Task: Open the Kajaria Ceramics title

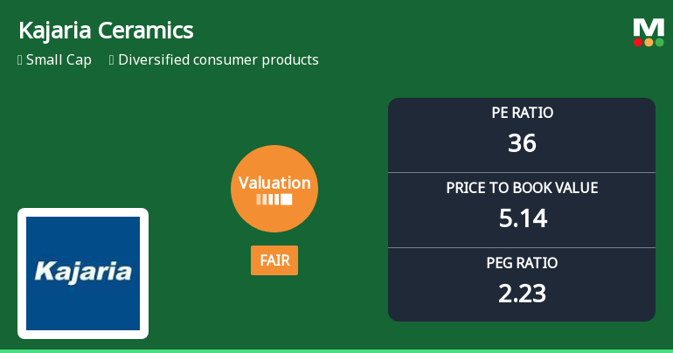Action: coord(106,31)
